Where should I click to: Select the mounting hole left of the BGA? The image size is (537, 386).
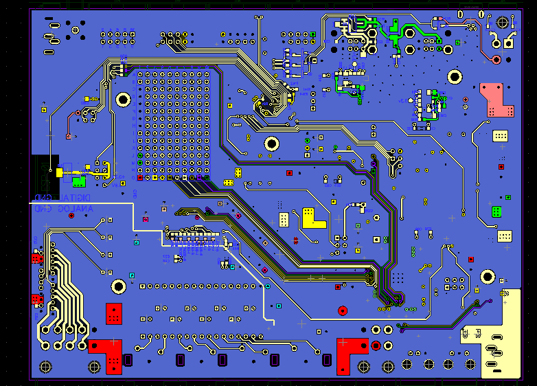pyautogui.click(x=123, y=100)
